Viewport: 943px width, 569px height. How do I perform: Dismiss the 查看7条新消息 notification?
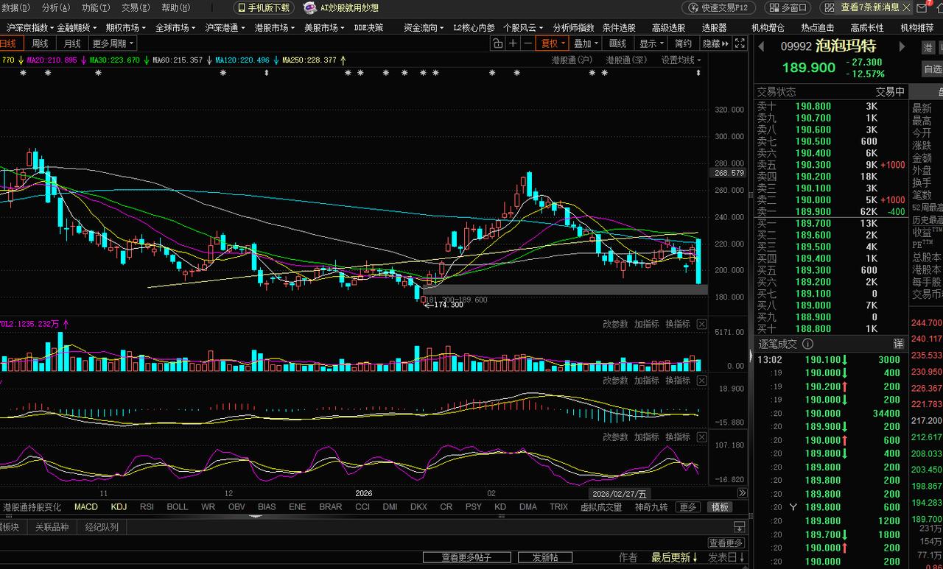pos(906,8)
